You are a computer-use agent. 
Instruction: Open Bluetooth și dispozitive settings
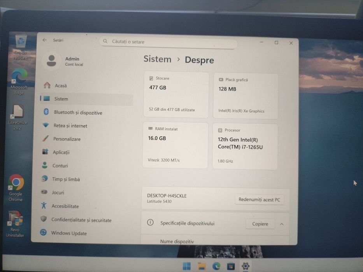(x=78, y=113)
